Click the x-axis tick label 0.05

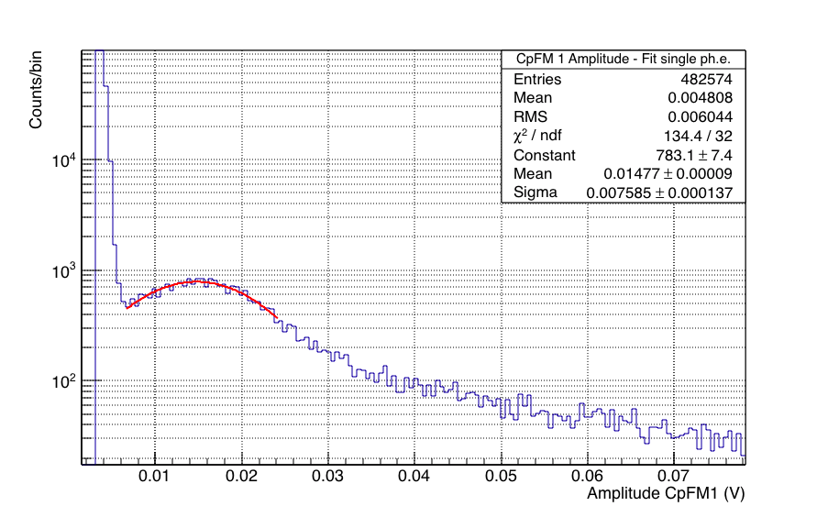[501, 476]
